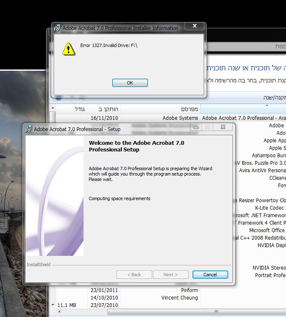Click Adobe Systems publisher cell

click(180, 118)
